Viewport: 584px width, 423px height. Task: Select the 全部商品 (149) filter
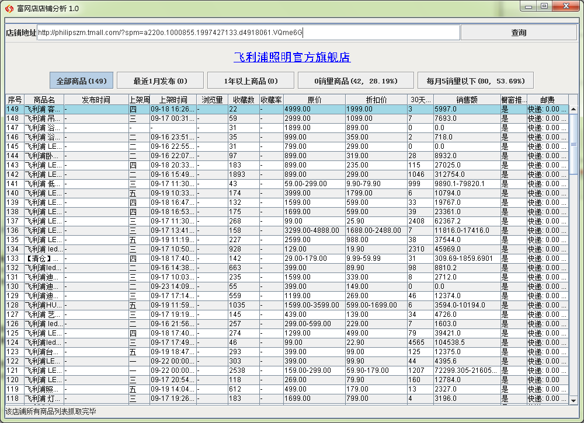tap(81, 81)
